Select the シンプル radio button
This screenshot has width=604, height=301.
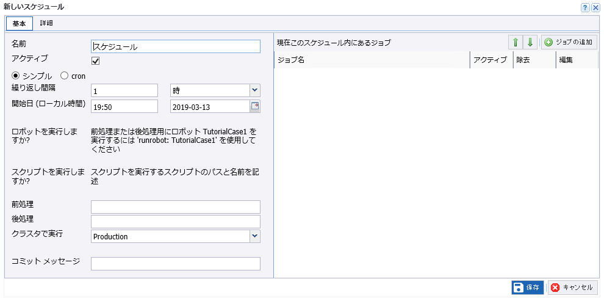point(16,76)
